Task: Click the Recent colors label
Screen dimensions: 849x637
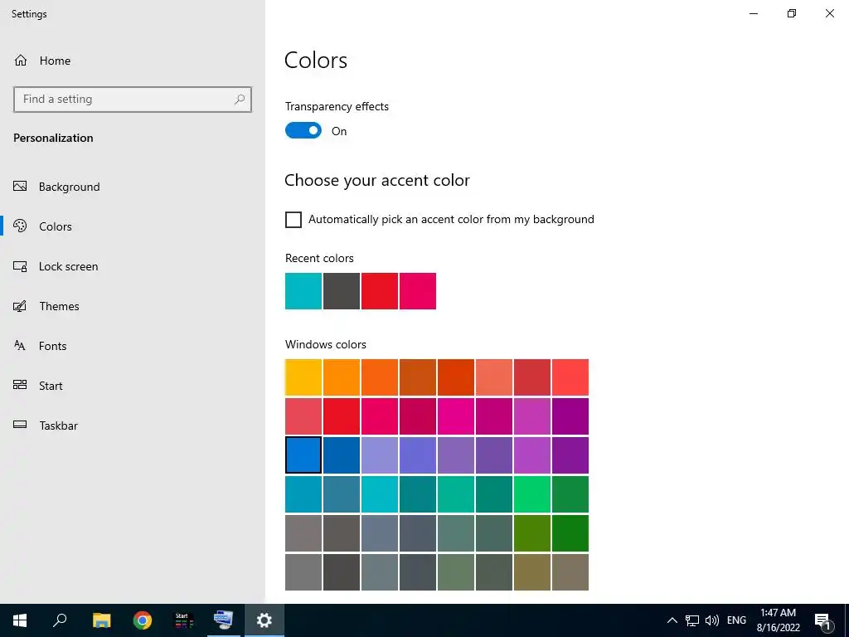Action: coord(319,258)
